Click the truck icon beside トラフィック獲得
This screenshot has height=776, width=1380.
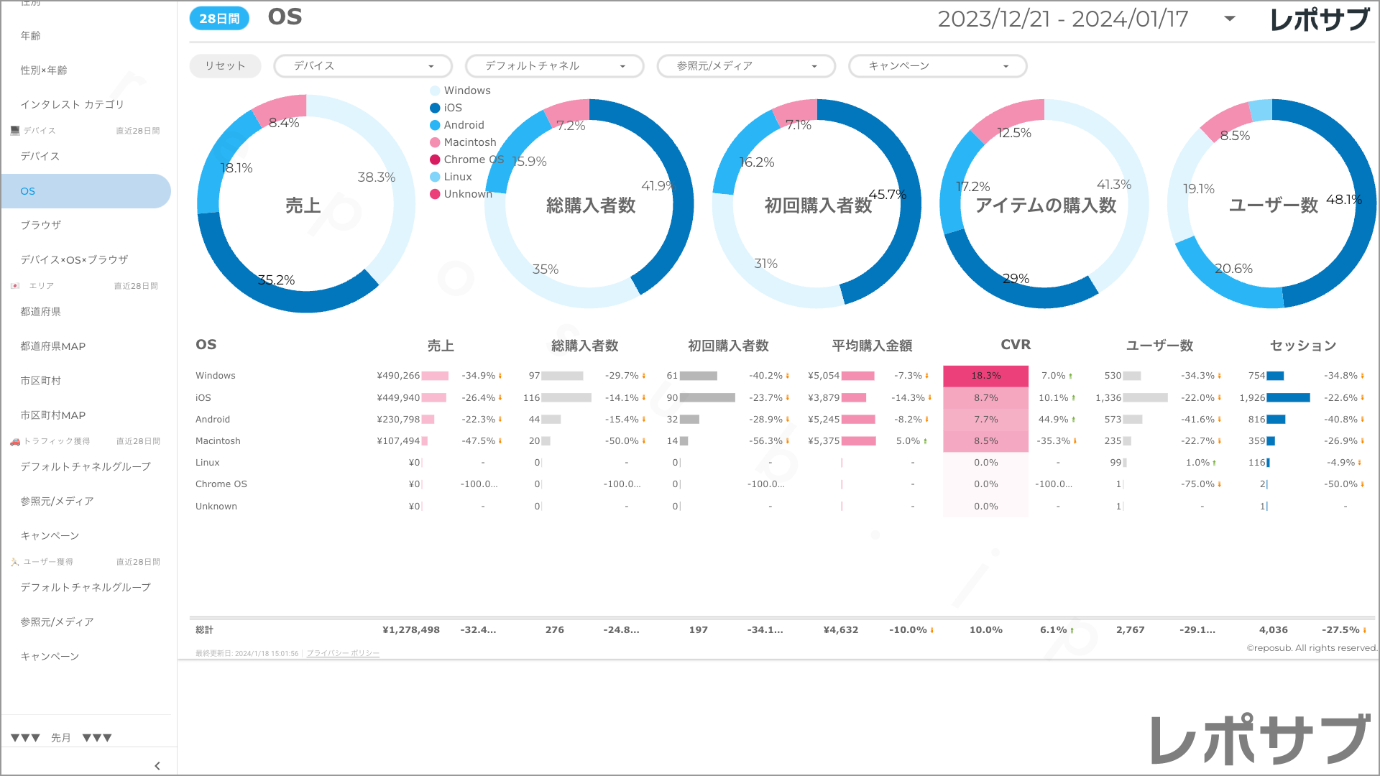[15, 441]
